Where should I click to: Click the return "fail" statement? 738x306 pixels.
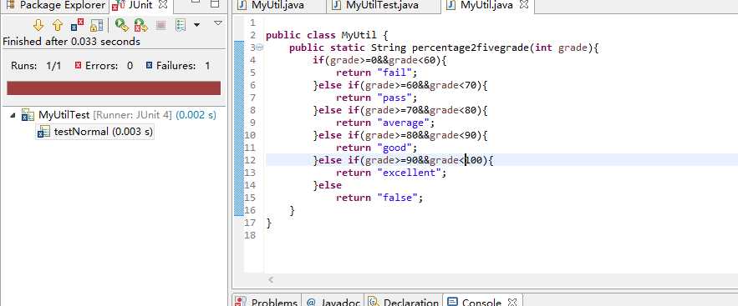coord(377,73)
